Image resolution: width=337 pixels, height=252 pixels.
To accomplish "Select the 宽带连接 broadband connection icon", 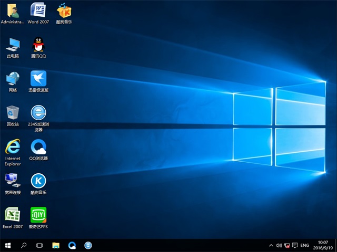I will (13, 181).
